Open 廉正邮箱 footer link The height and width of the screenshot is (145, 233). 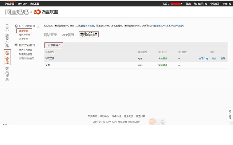coord(141,116)
